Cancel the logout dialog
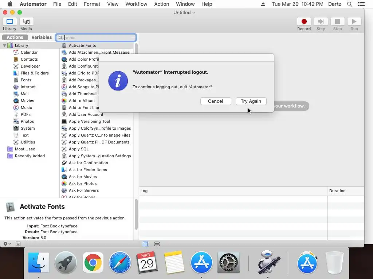 coord(216,101)
